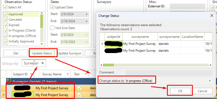This screenshot has height=99, width=217.
Task: Click OK in Change Status dialog
Action: pyautogui.click(x=180, y=91)
